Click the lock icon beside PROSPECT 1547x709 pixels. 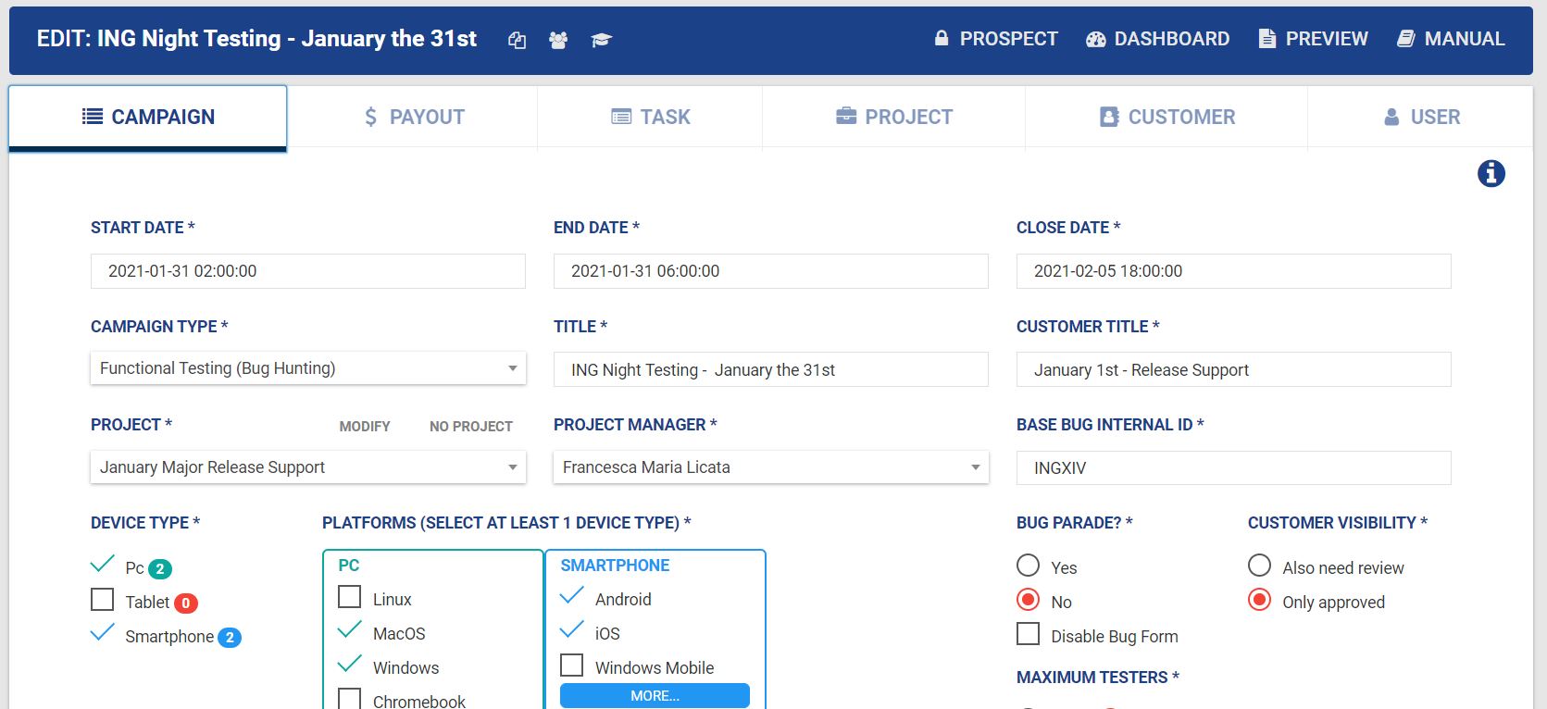(942, 38)
